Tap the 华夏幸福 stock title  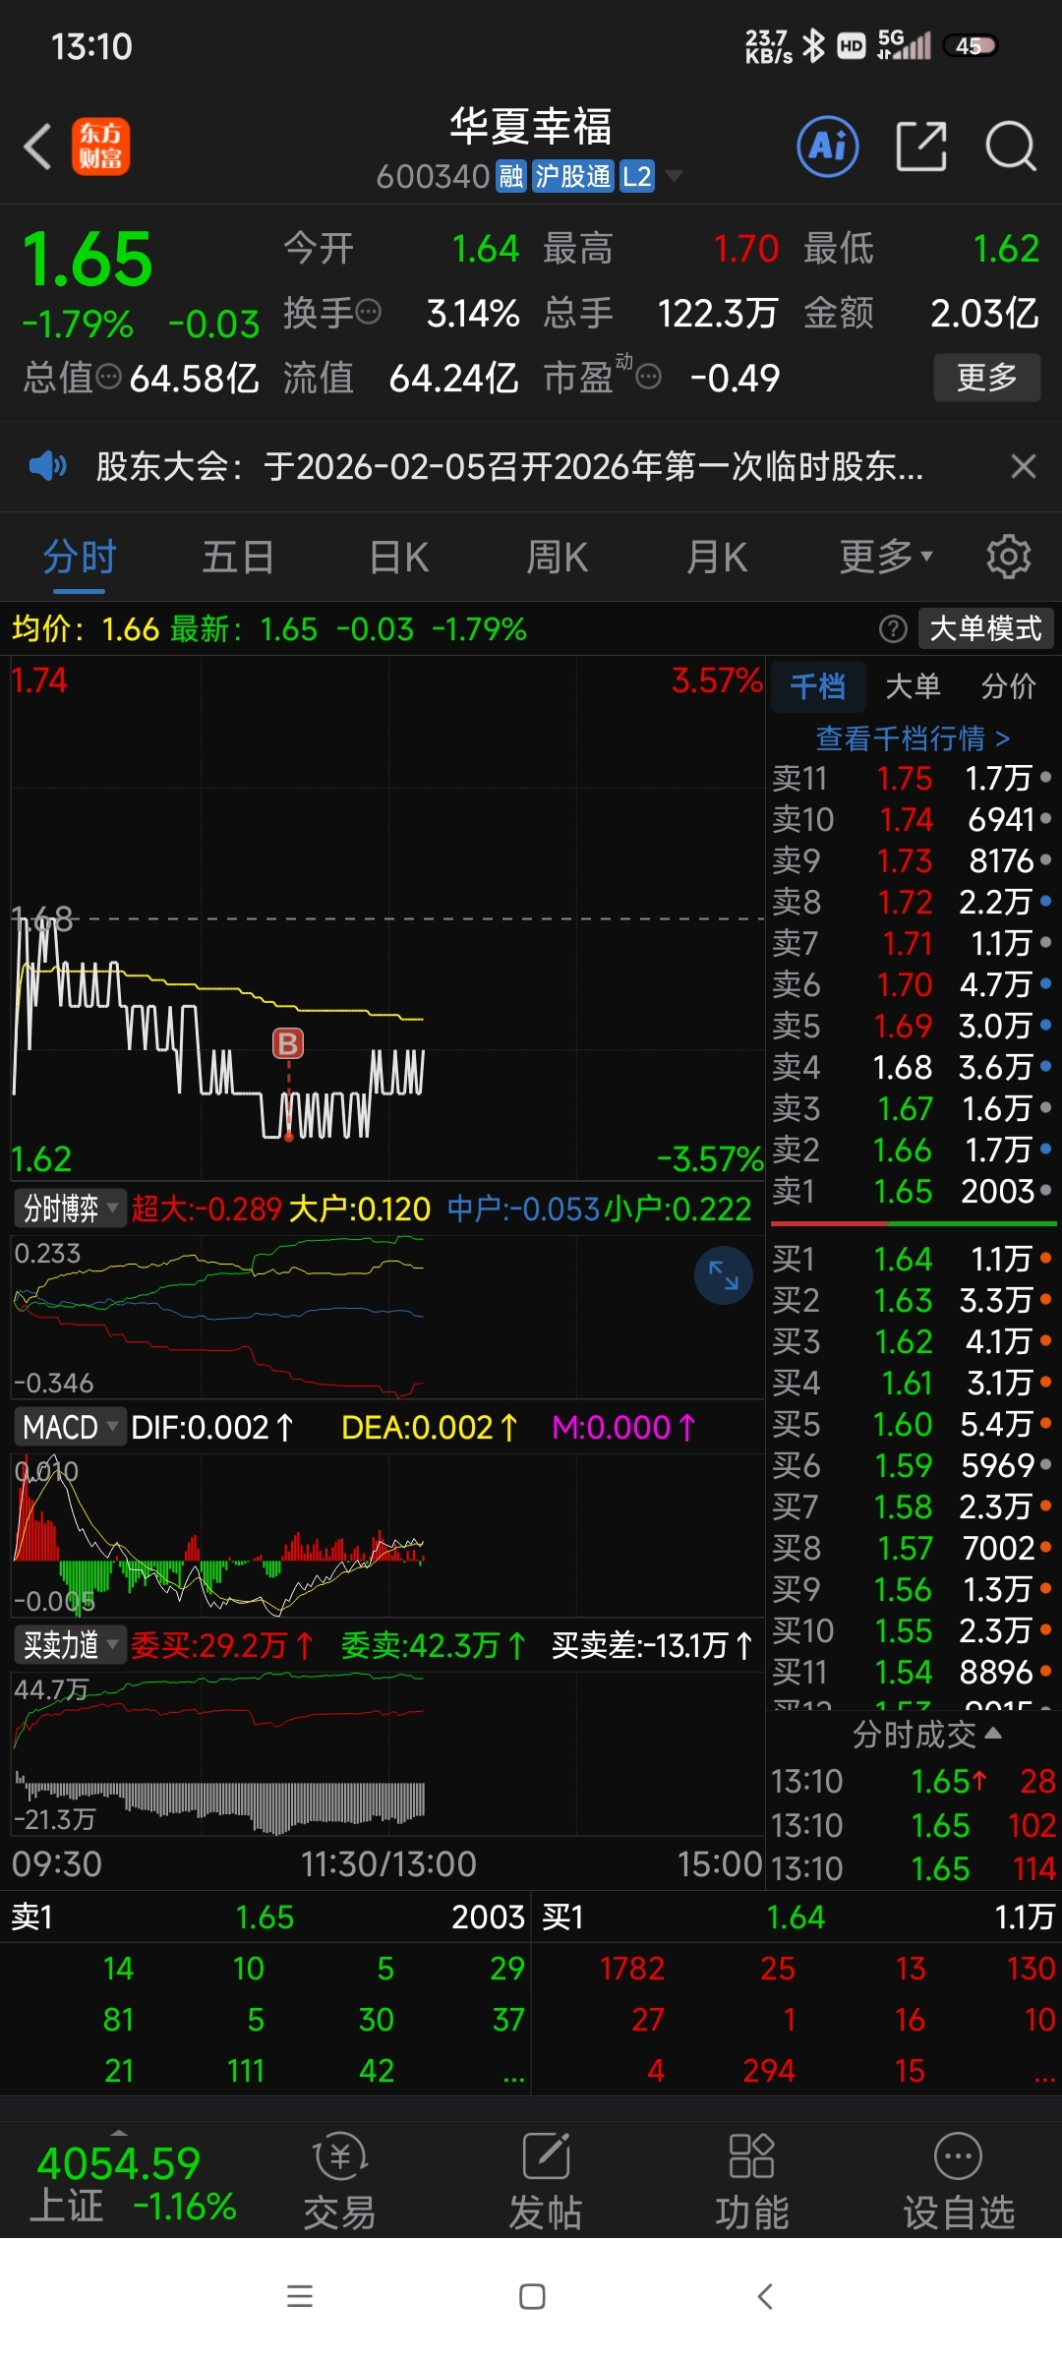[x=531, y=126]
